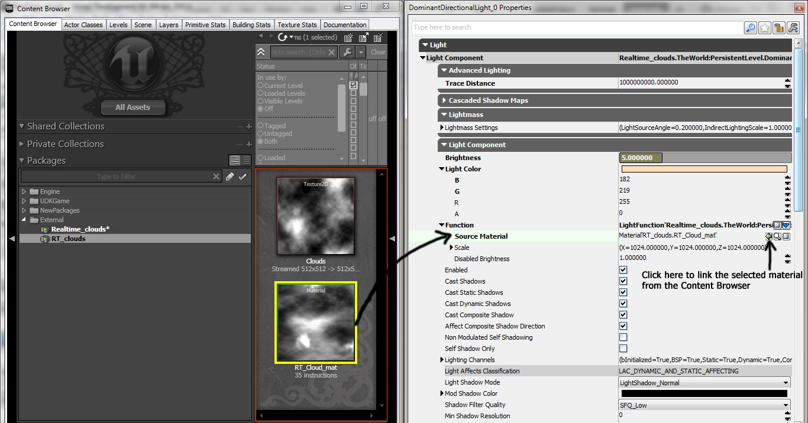Open the Shadow Filter Quality dropdown
808x423 pixels.
pyautogui.click(x=787, y=405)
